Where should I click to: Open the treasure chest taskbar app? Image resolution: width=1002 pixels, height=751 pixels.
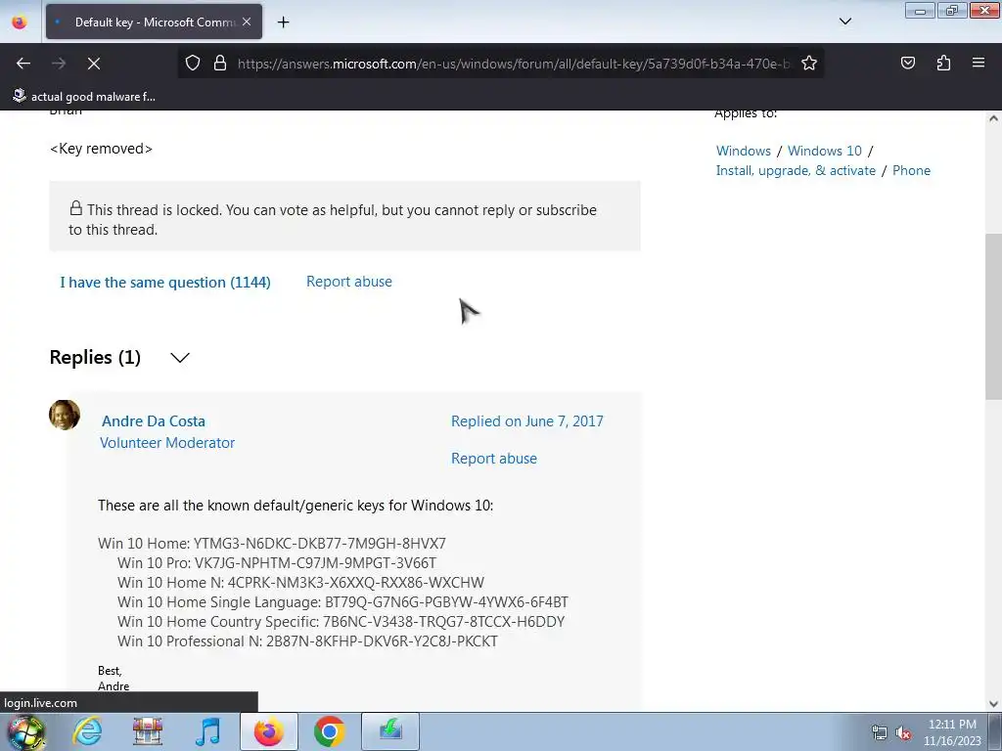pyautogui.click(x=147, y=731)
